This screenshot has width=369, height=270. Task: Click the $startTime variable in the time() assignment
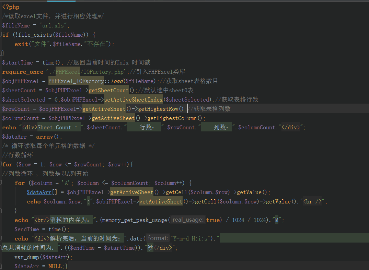coord(18,63)
